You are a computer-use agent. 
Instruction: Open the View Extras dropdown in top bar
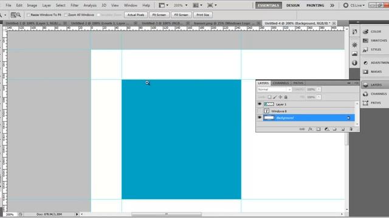pyautogui.click(x=164, y=5)
